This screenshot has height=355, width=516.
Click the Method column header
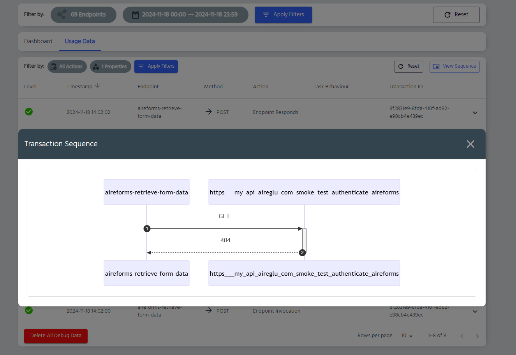[213, 87]
